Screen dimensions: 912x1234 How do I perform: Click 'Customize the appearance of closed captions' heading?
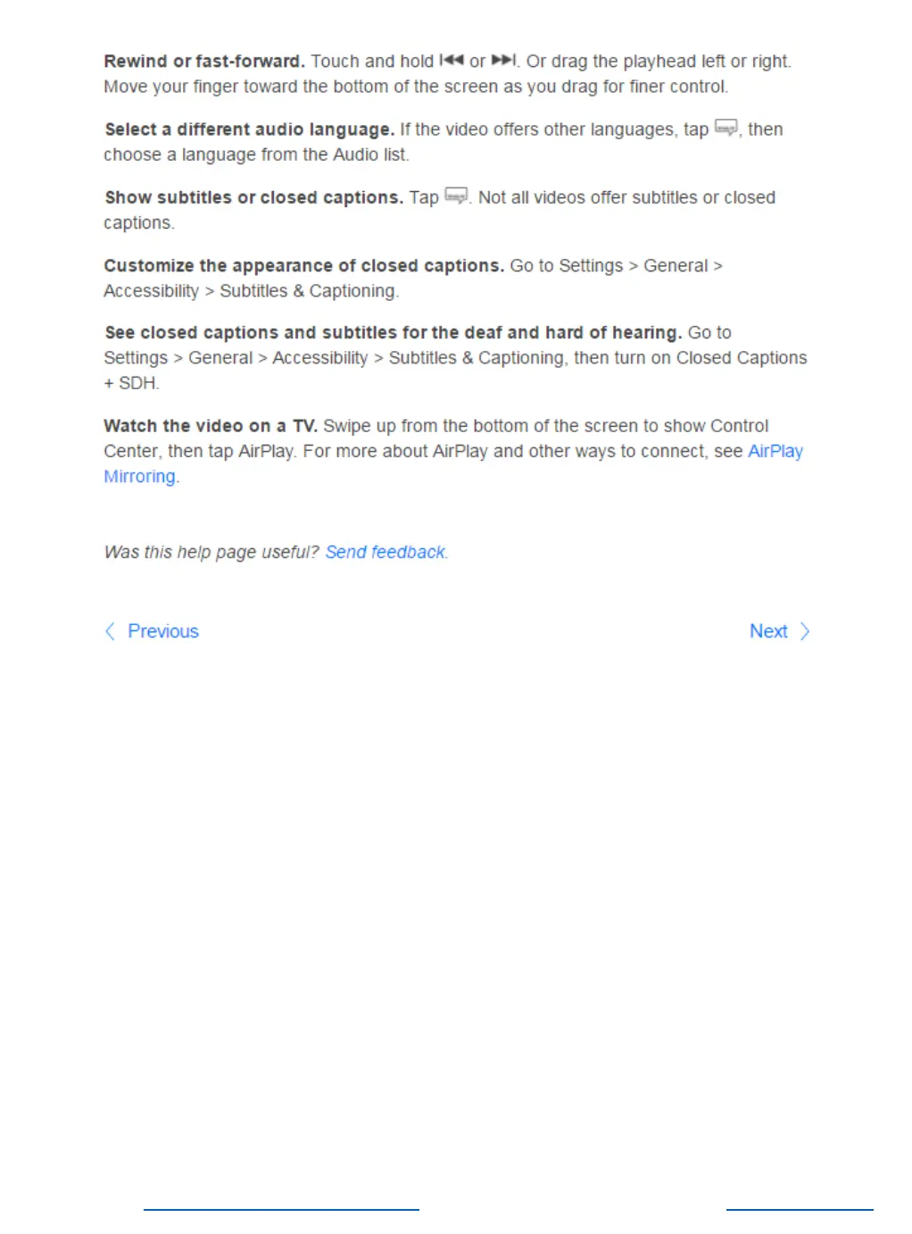(x=304, y=265)
